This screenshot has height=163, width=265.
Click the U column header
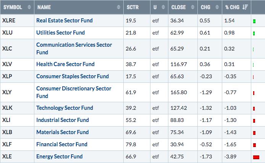point(155,7)
